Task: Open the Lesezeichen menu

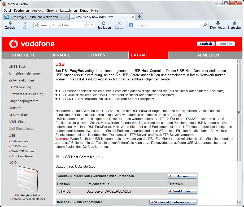Action: tap(68, 11)
